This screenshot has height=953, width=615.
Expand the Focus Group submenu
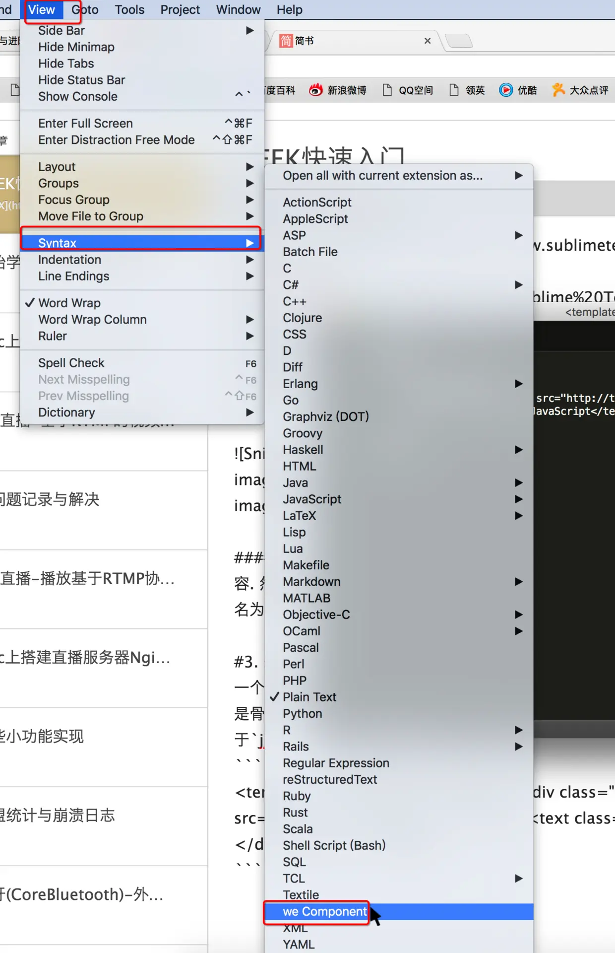(x=142, y=200)
